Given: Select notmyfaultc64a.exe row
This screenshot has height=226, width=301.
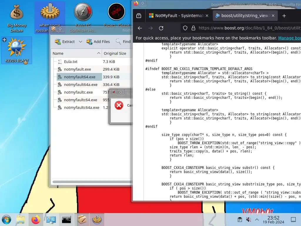Looking at the screenshot, I should (82, 108).
